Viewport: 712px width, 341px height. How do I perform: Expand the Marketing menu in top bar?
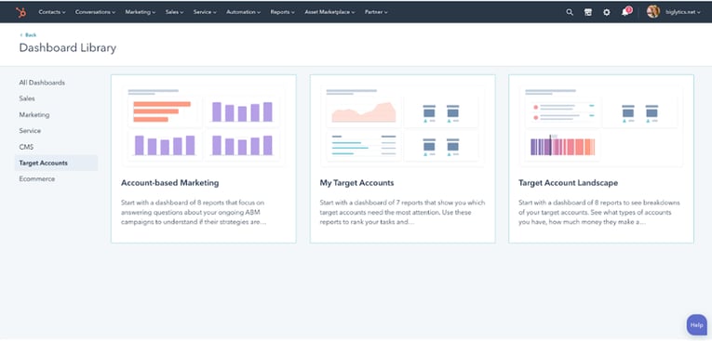(141, 12)
